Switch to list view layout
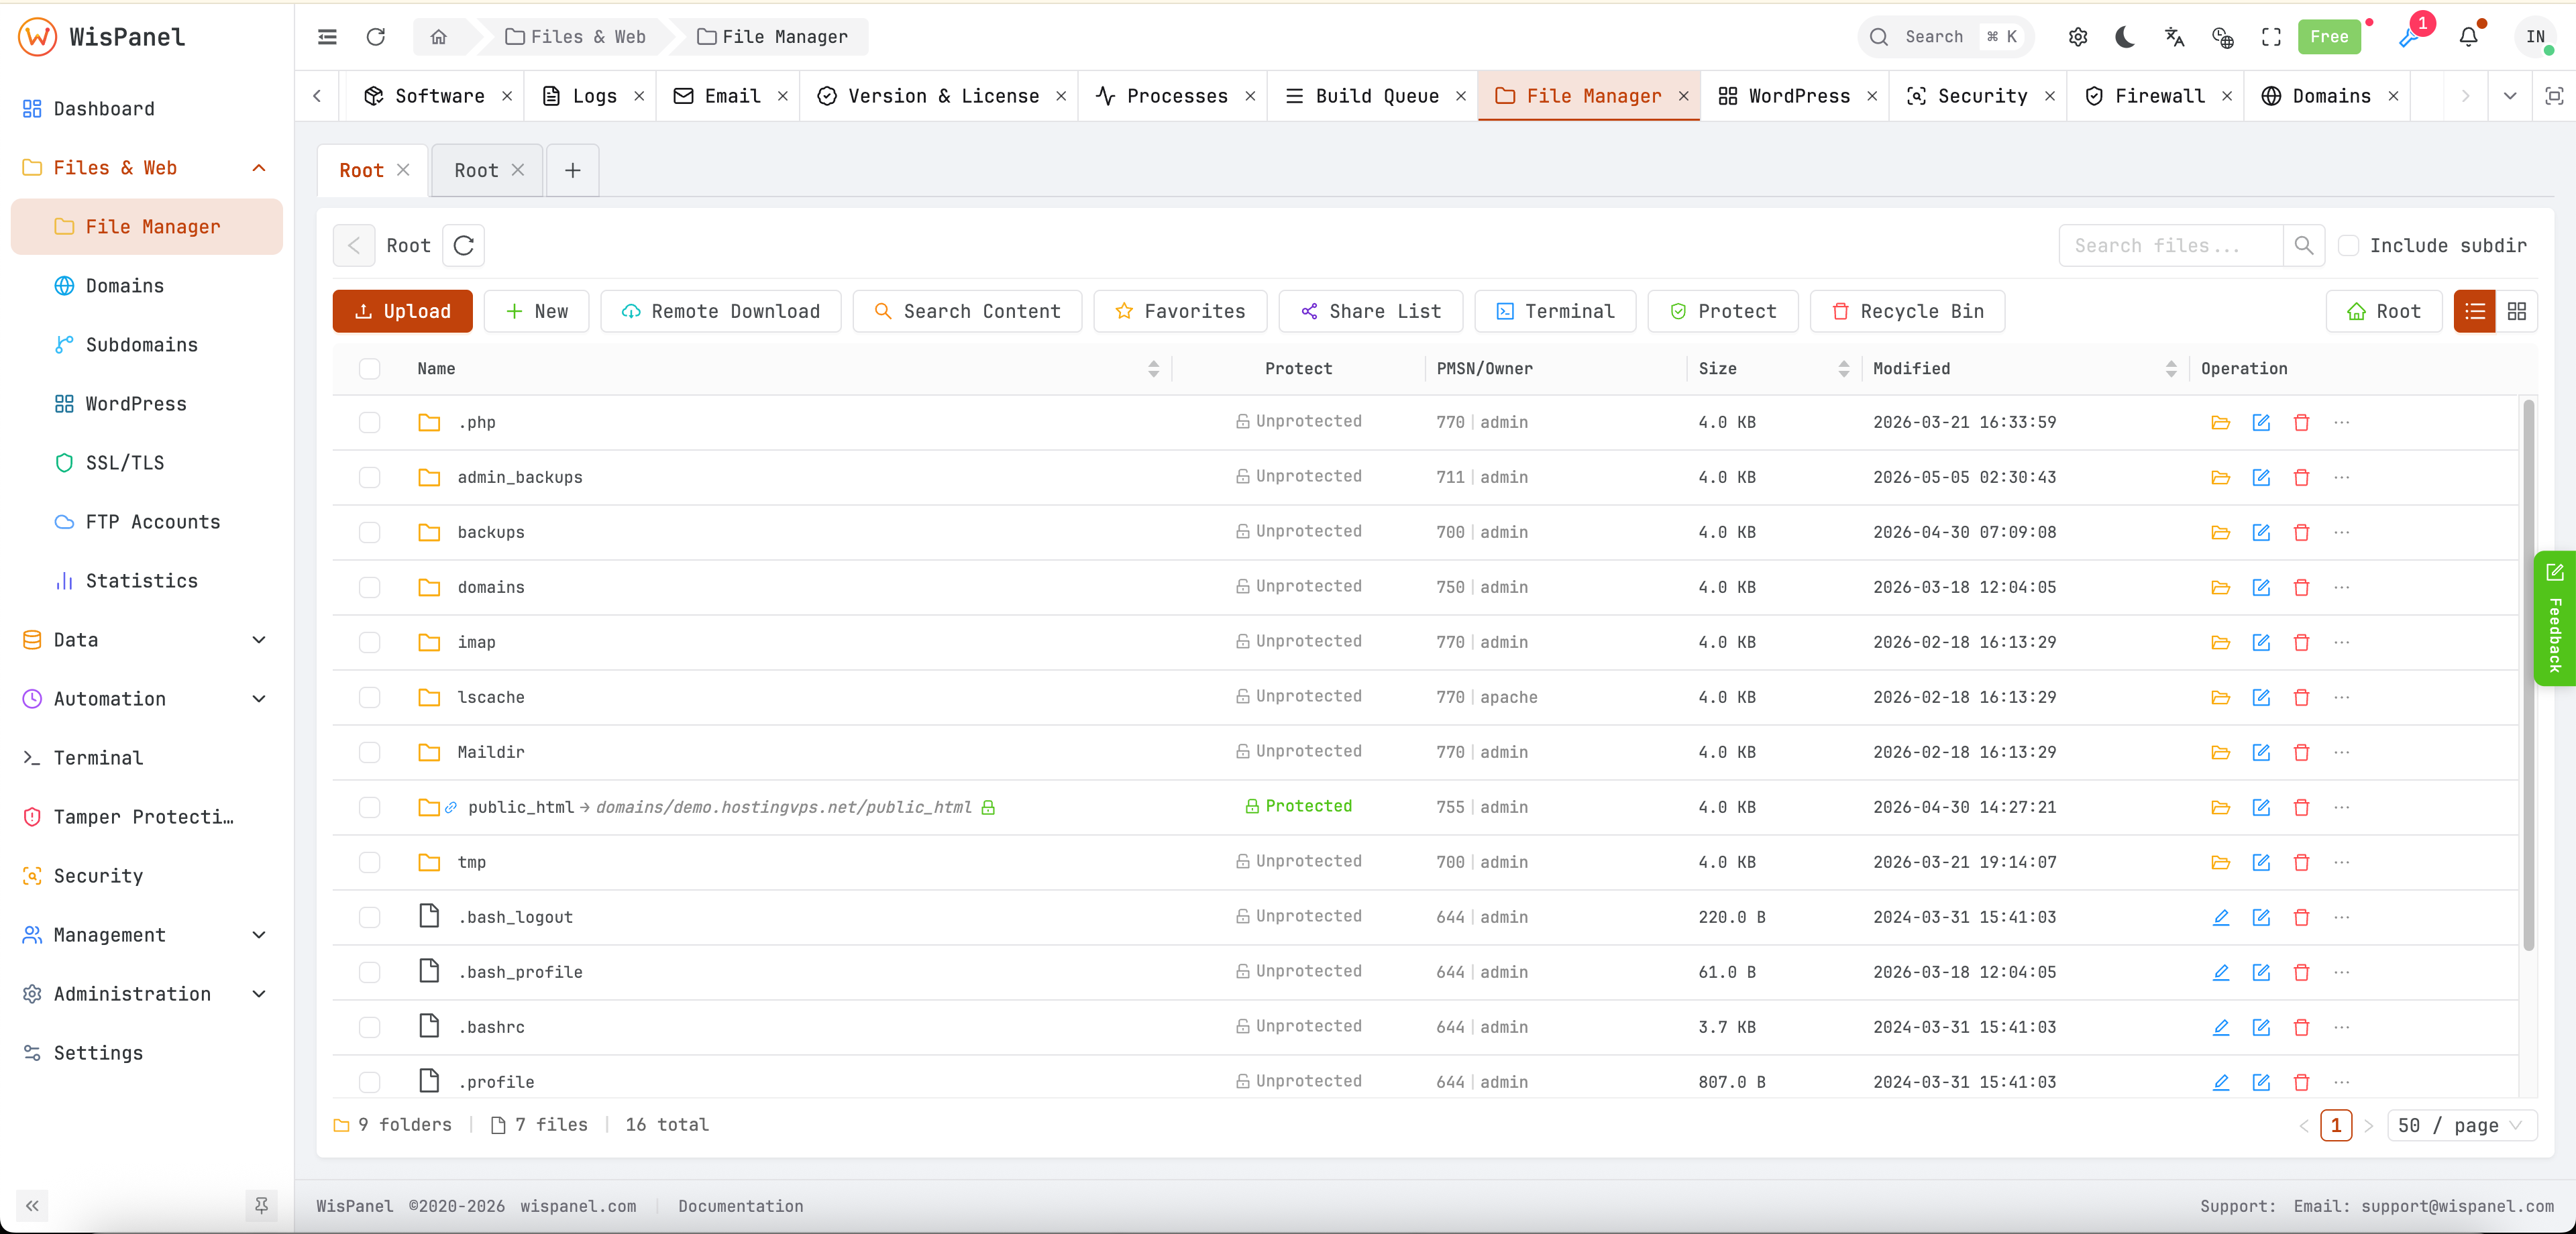This screenshot has height=1234, width=2576. (x=2475, y=311)
